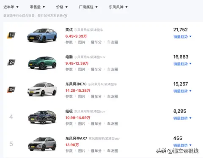Click the help question-mark icon beside the data note
The height and width of the screenshot is (158, 203).
(65, 16)
